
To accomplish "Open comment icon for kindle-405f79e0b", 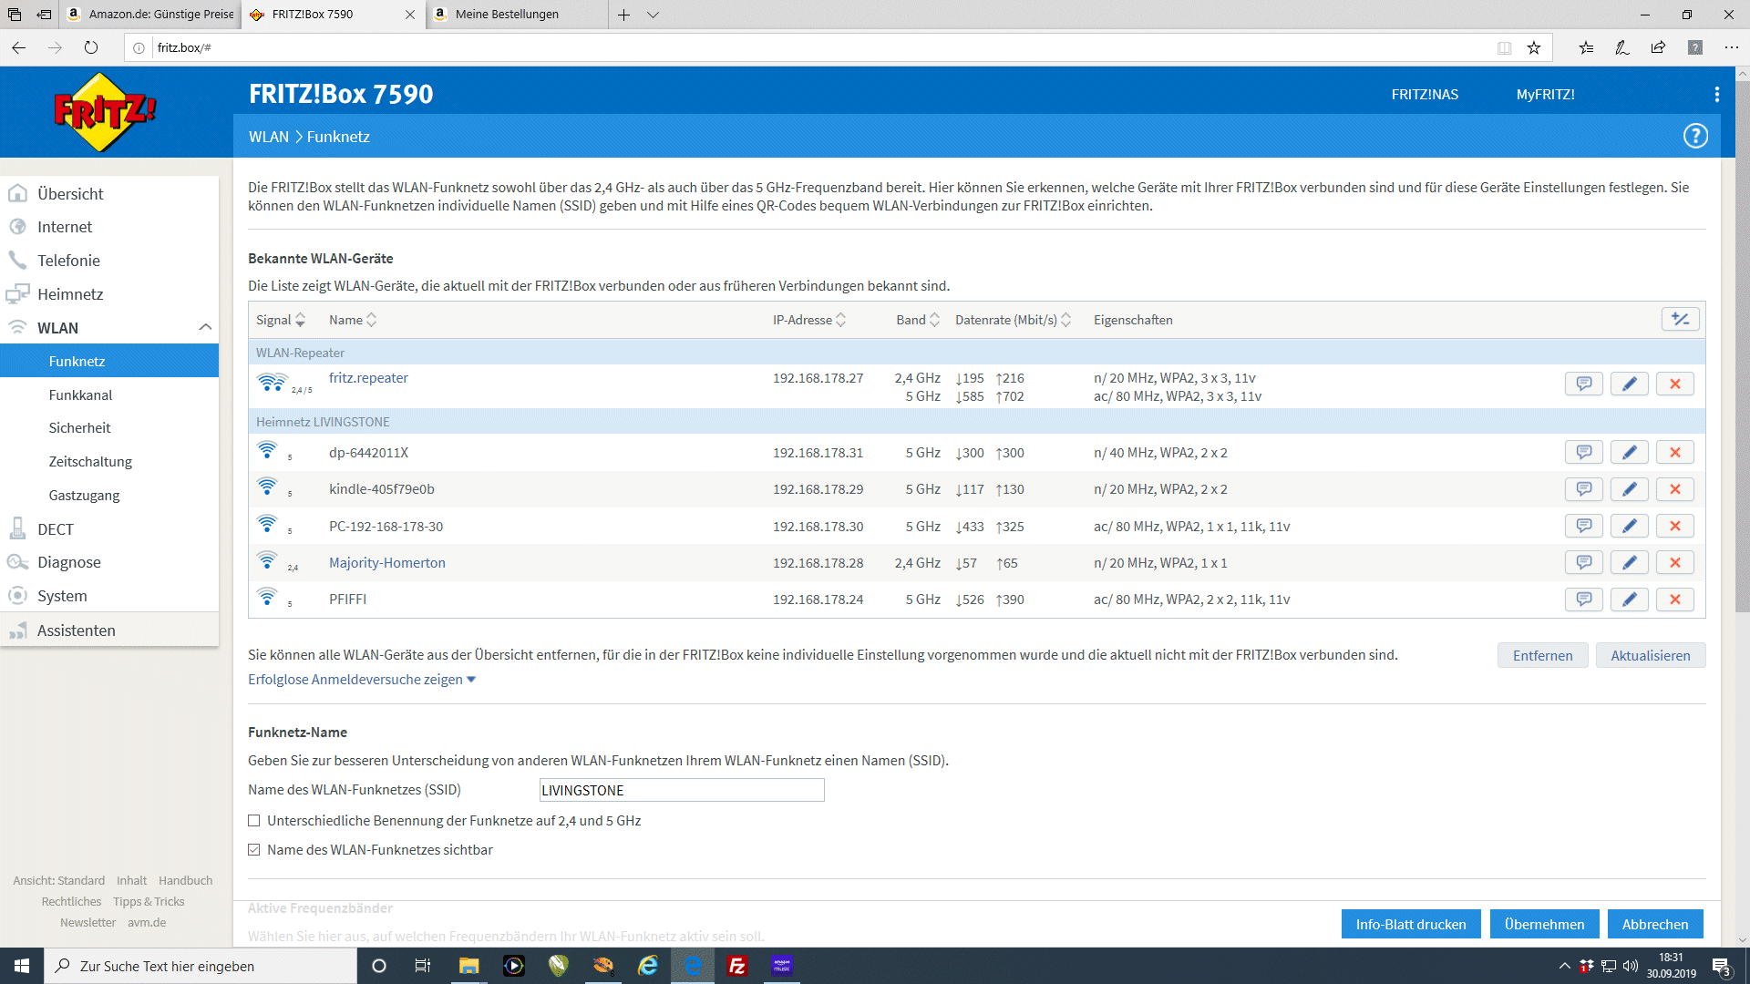I will [x=1584, y=489].
